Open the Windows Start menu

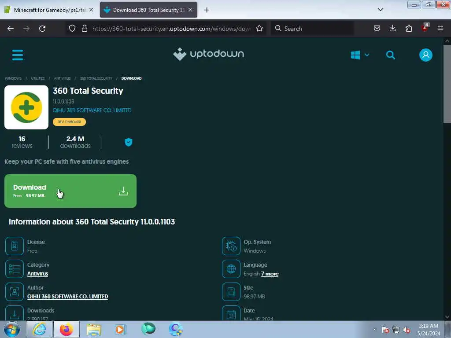click(11, 329)
